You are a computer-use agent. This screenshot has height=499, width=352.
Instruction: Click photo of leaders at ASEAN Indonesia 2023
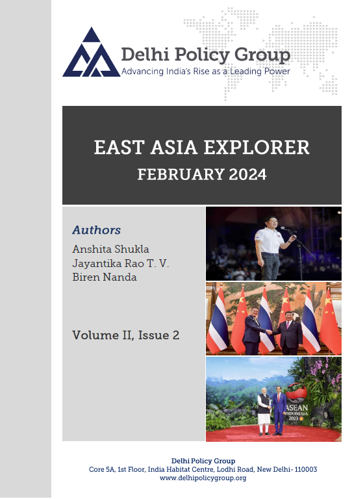tap(273, 399)
